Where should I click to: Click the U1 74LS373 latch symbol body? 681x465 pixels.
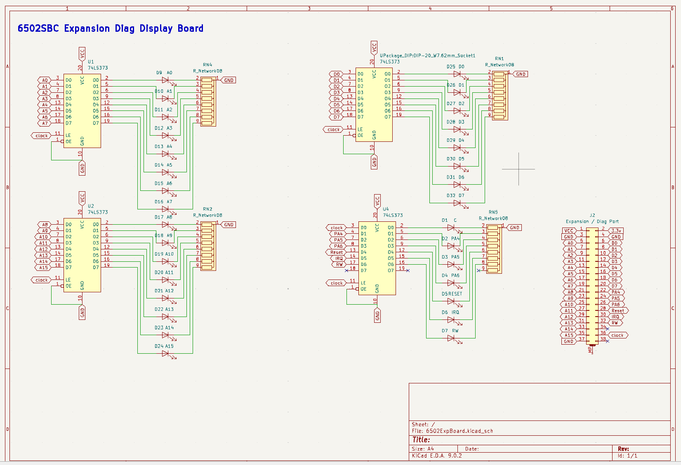82,111
